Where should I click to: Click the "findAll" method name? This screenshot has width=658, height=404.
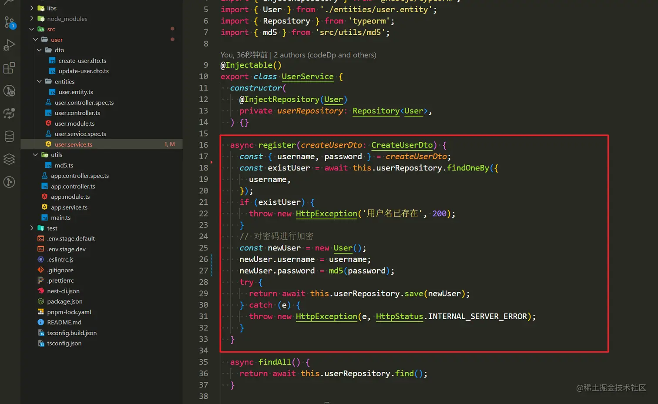[275, 362]
